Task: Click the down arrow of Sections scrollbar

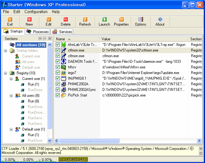Action: point(49,141)
